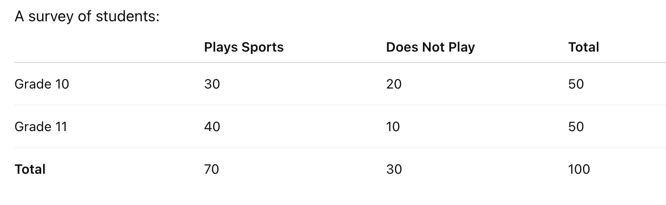Select Grade 11 Plays Sports value 40
666x205 pixels.
point(212,127)
